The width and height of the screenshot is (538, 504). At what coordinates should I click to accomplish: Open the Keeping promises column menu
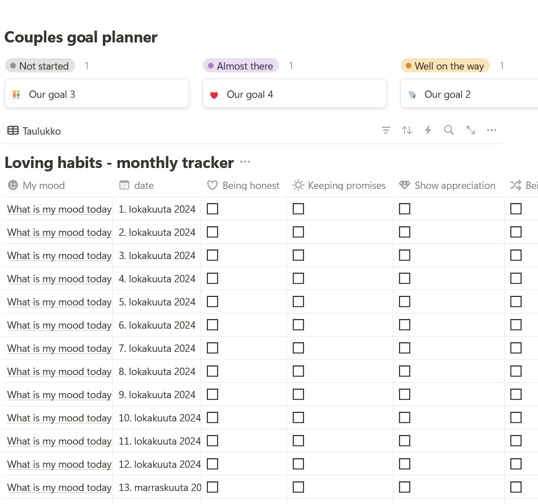(x=339, y=186)
